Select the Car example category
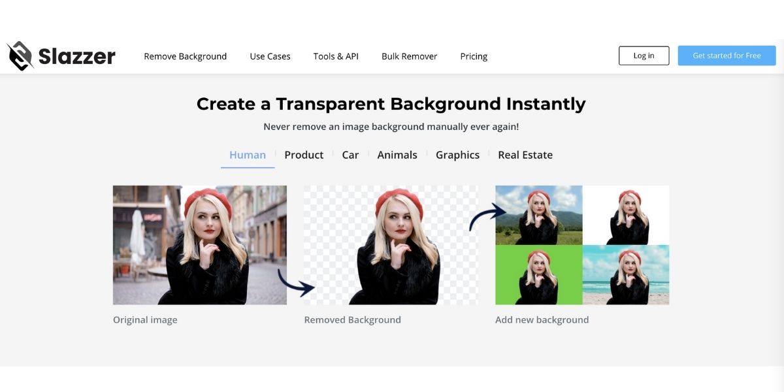Image resolution: width=784 pixels, height=392 pixels. tap(350, 155)
